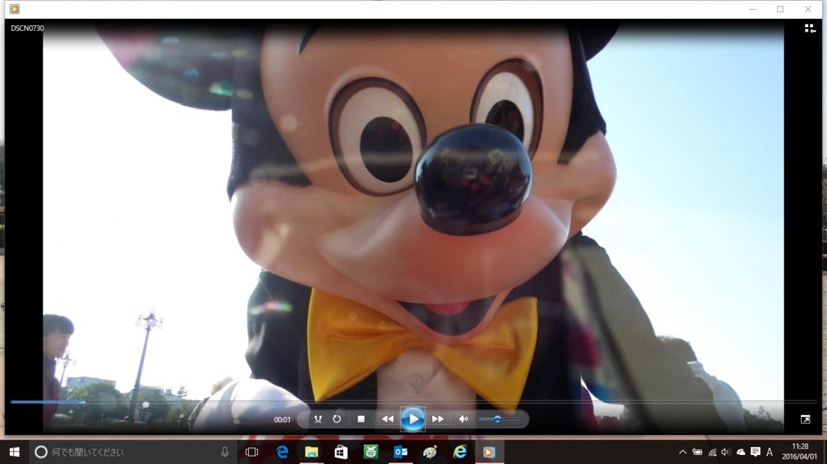Toggle full screen view icon
This screenshot has width=827, height=464.
[805, 419]
